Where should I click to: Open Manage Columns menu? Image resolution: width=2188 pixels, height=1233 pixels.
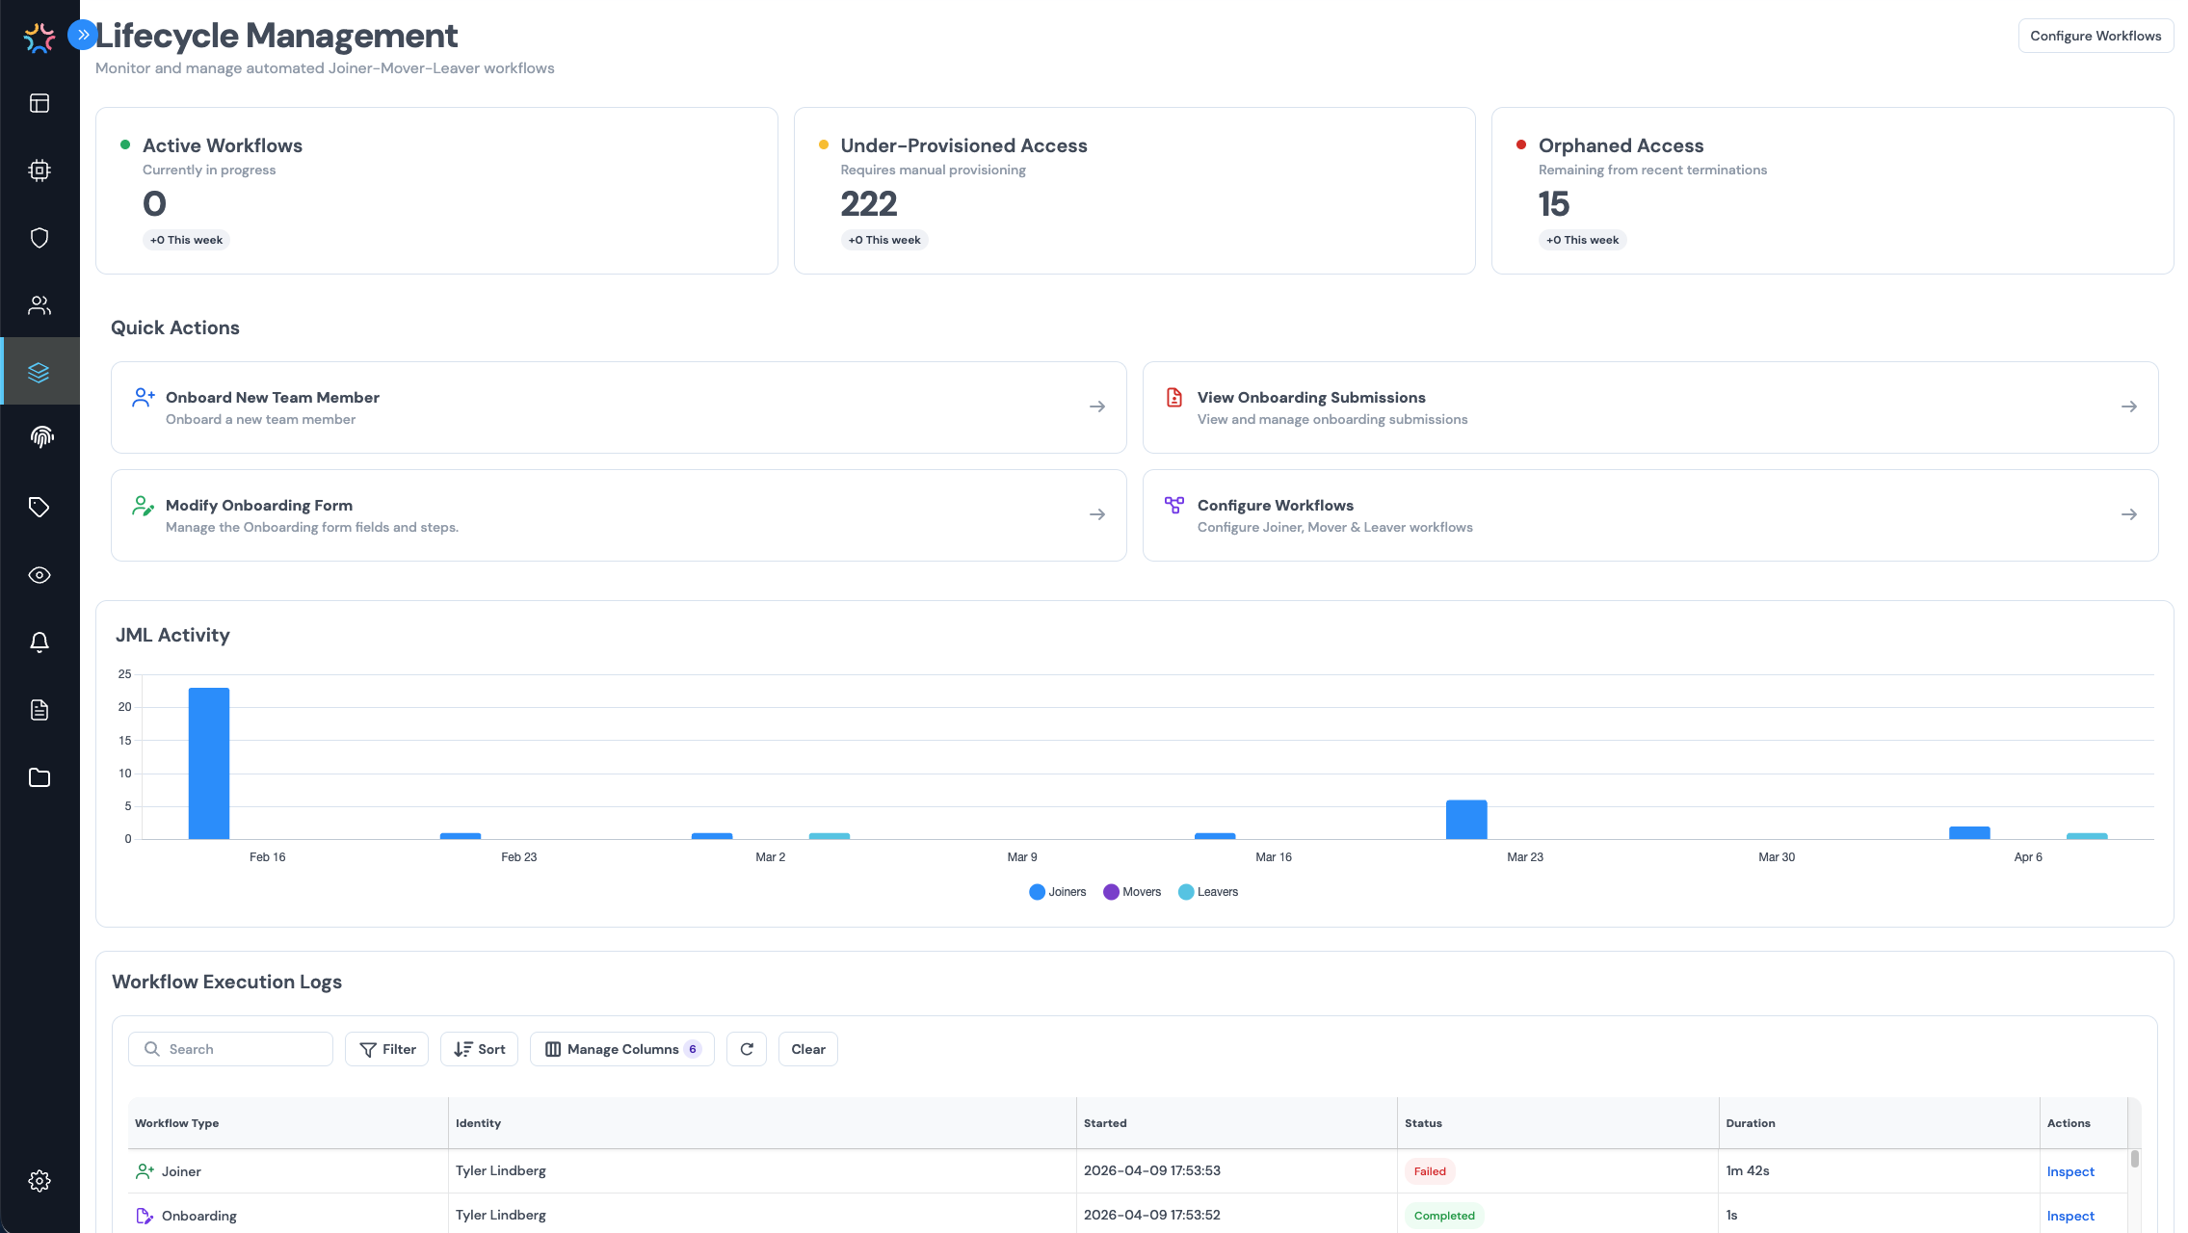click(x=622, y=1049)
